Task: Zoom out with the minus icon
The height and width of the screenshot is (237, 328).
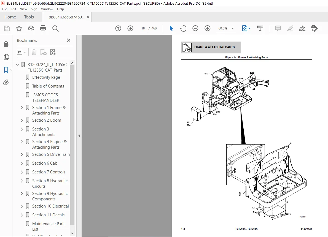Action: [x=195, y=28]
